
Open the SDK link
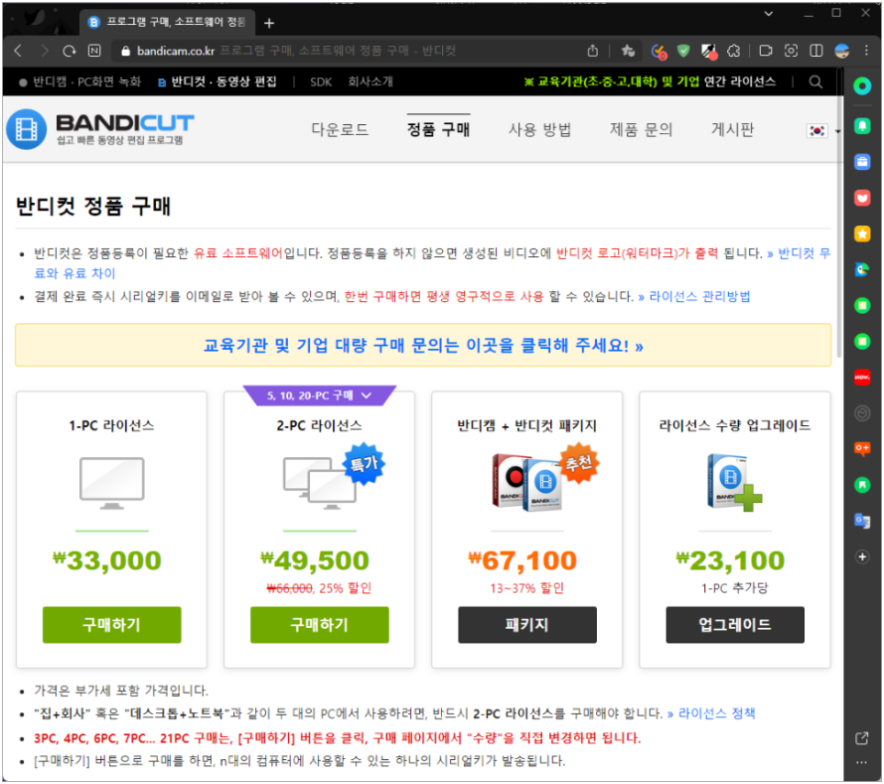click(x=321, y=81)
